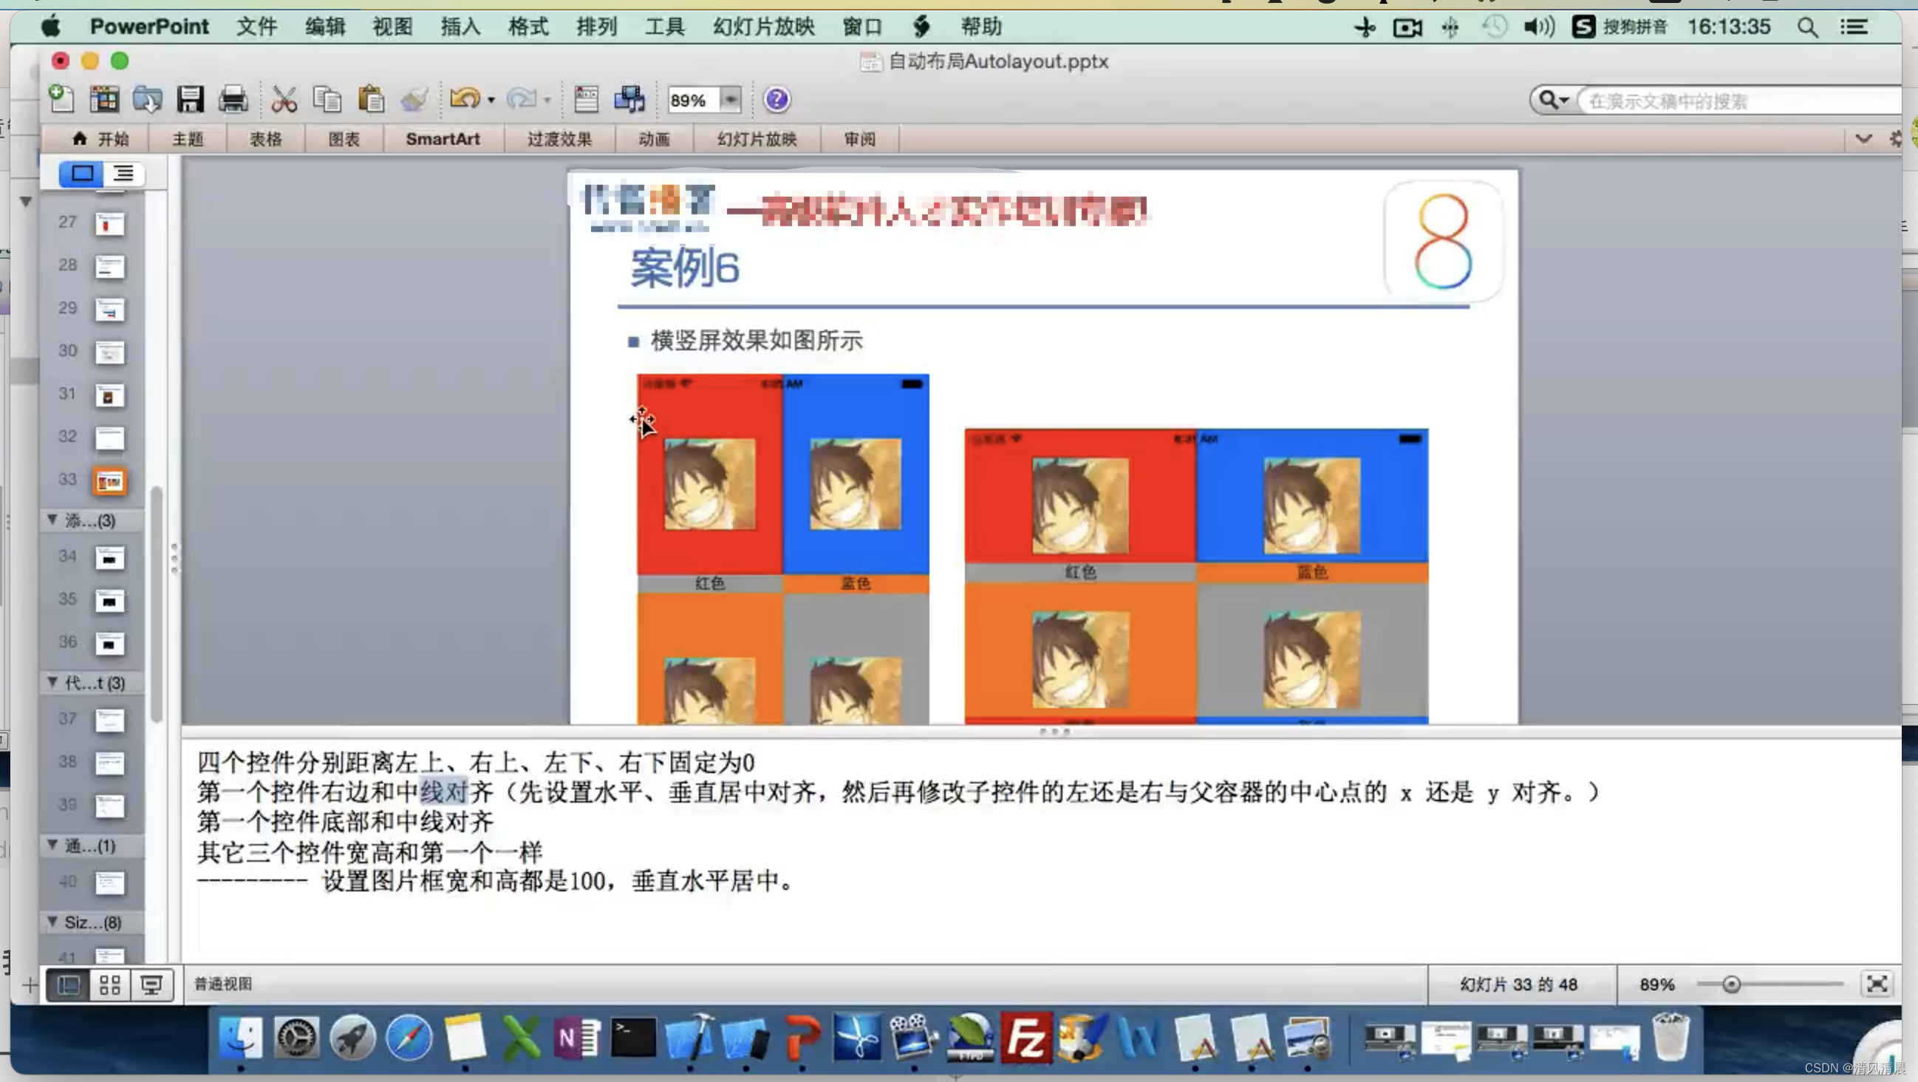Select slide 31 thumbnail
Screen dimensions: 1918x1082
(109, 395)
